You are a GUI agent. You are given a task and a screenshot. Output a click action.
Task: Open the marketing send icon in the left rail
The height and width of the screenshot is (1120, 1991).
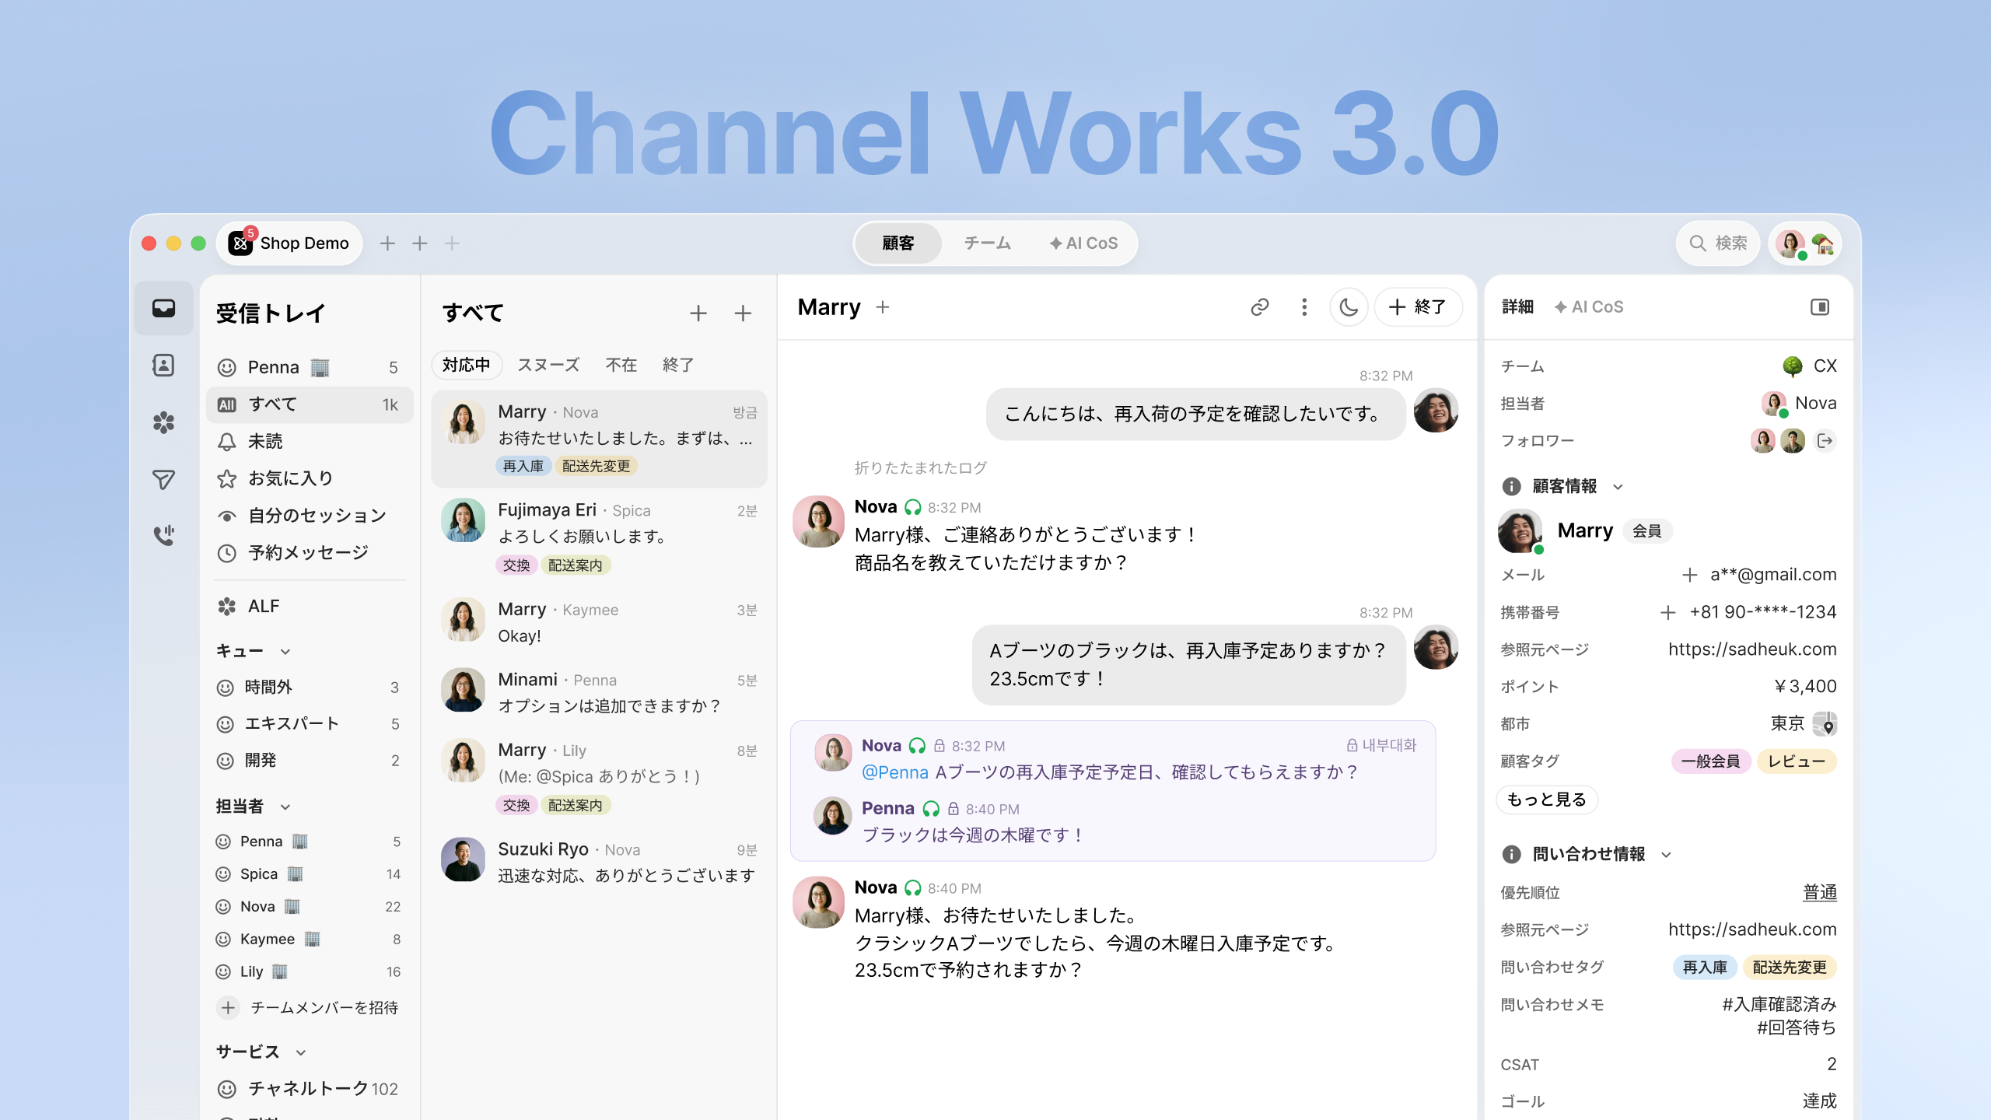point(163,479)
